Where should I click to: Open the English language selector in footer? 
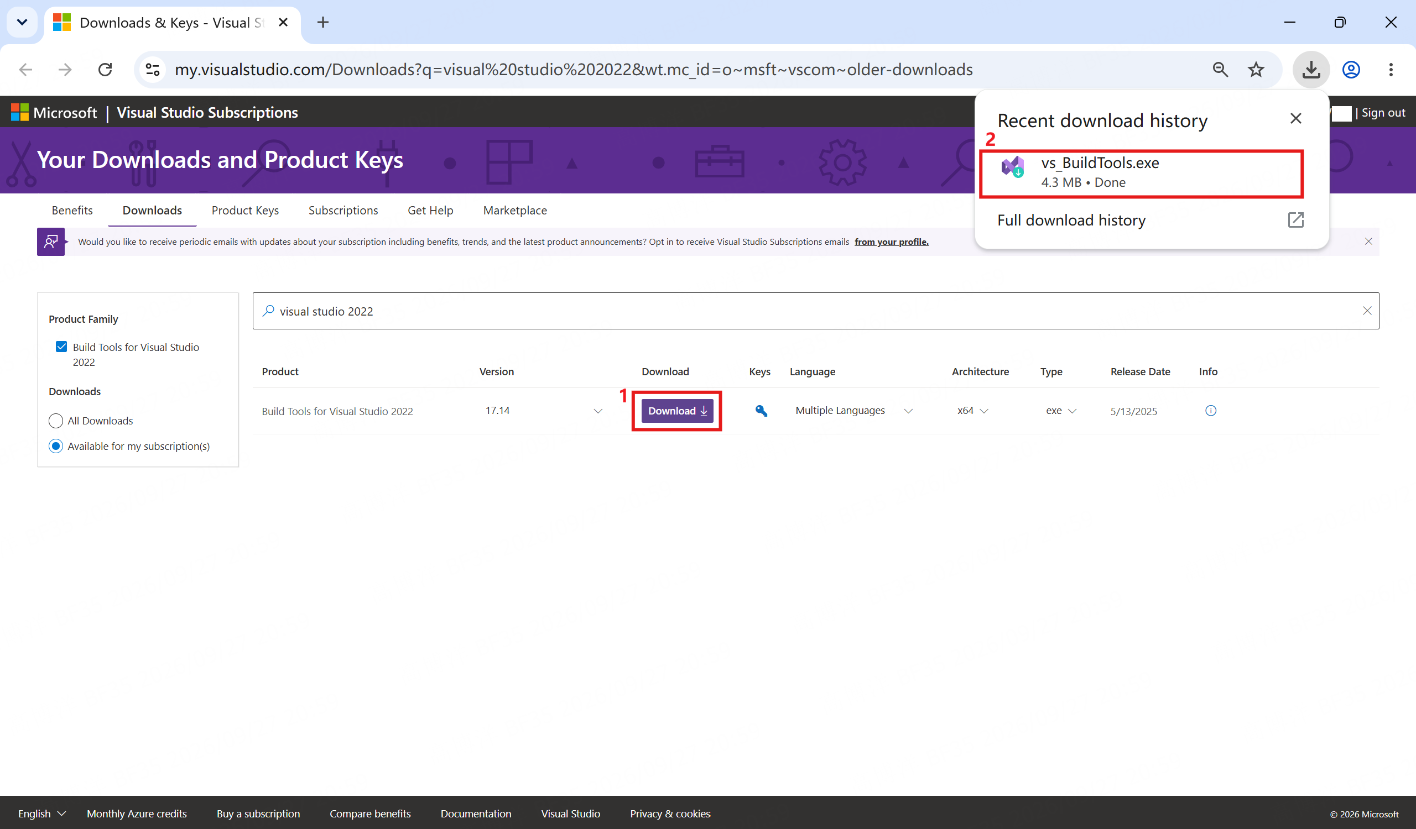42,814
